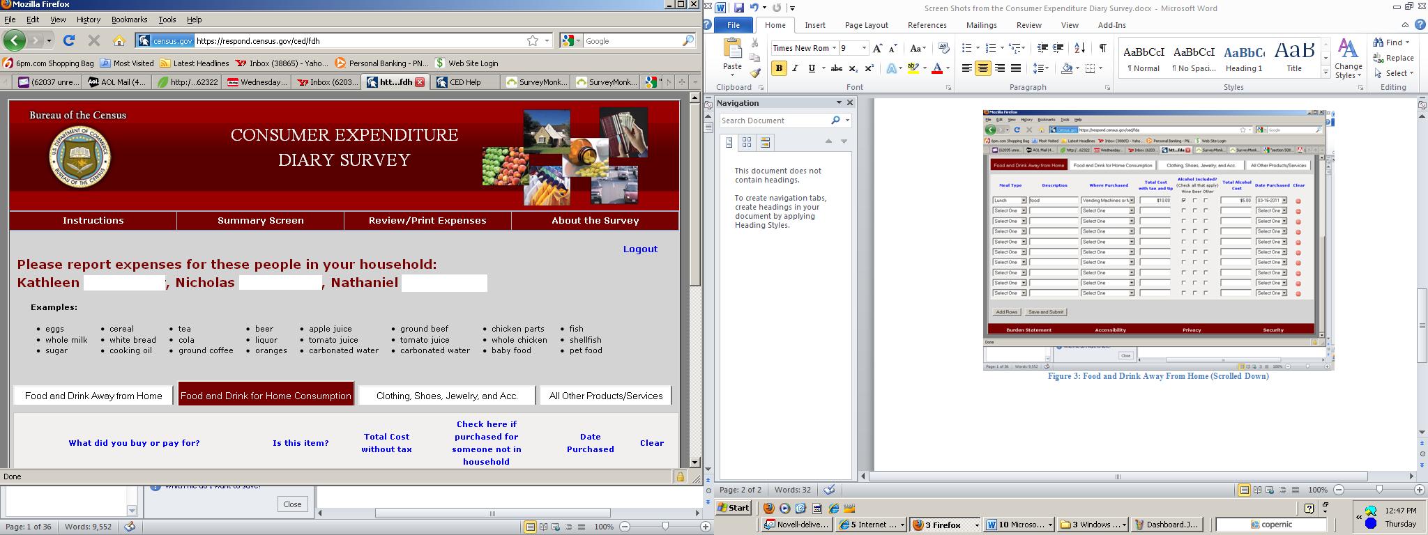Toggle Show/Hide paragraph marks
The width and height of the screenshot is (1428, 535).
click(x=1102, y=48)
